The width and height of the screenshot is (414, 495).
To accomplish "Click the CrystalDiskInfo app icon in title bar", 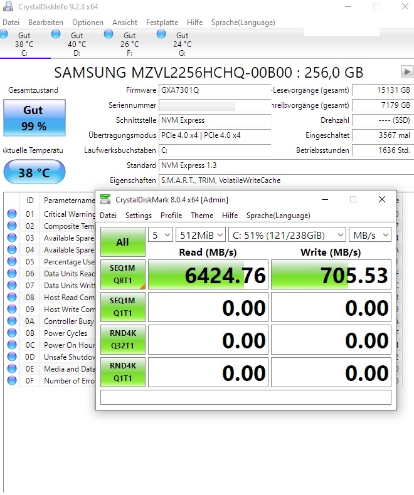I will [x=8, y=6].
